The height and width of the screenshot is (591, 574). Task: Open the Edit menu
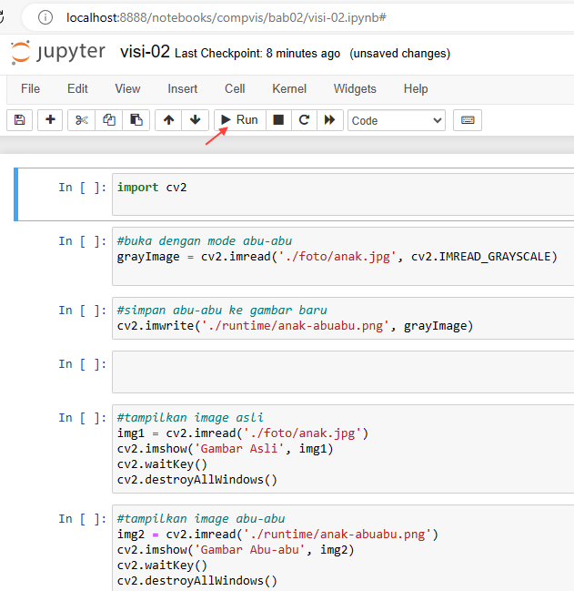[x=77, y=89]
